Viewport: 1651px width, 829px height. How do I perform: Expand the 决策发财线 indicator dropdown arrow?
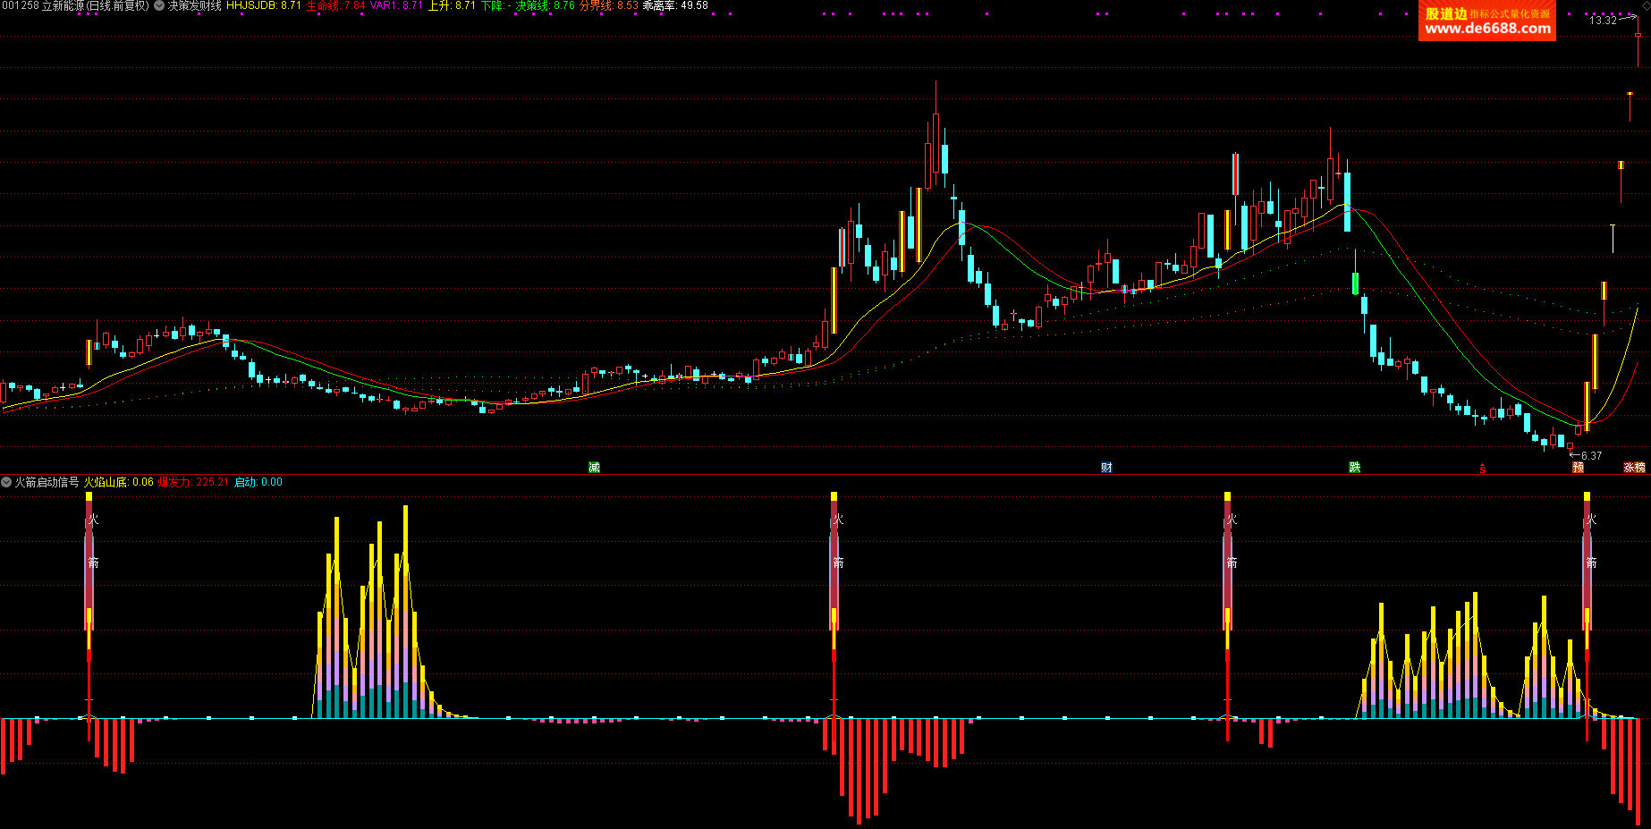click(x=159, y=5)
